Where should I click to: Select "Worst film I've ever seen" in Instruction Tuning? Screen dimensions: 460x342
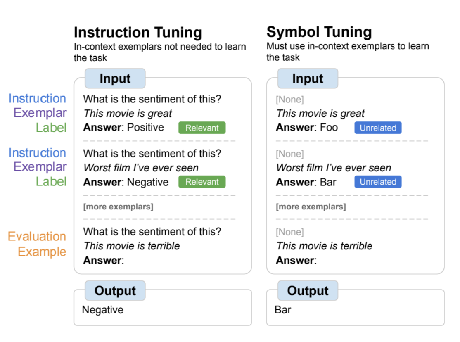tap(141, 168)
